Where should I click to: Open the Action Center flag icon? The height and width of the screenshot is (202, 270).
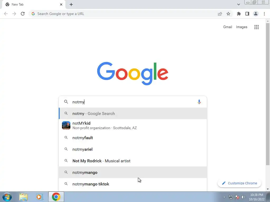[237, 197]
